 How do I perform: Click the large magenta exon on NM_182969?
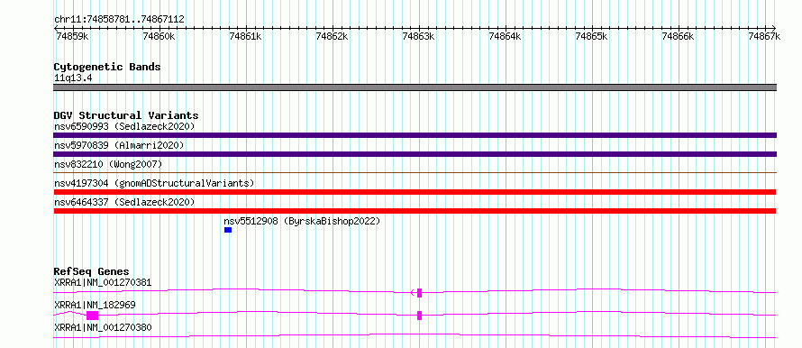(x=92, y=316)
